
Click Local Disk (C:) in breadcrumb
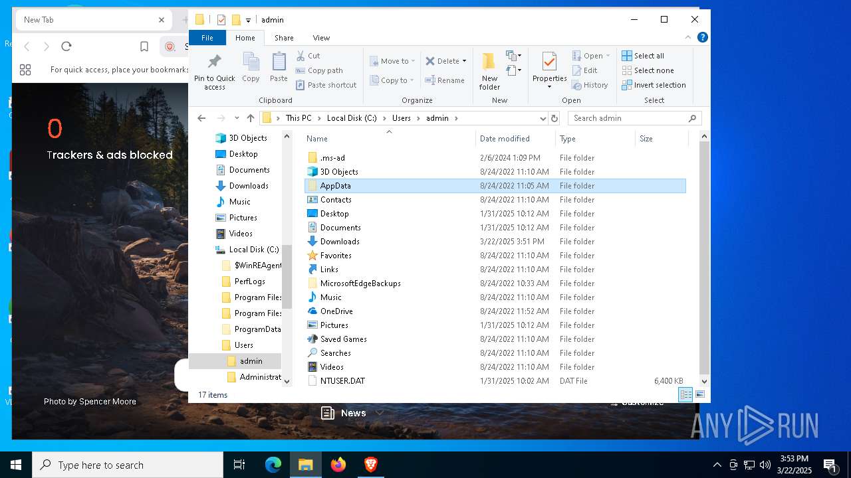[352, 118]
